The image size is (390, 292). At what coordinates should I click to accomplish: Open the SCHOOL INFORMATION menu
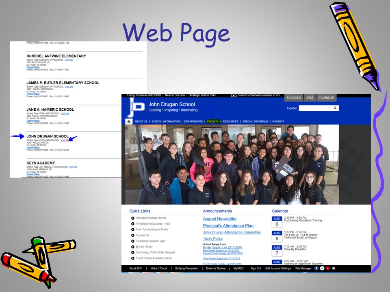(166, 121)
